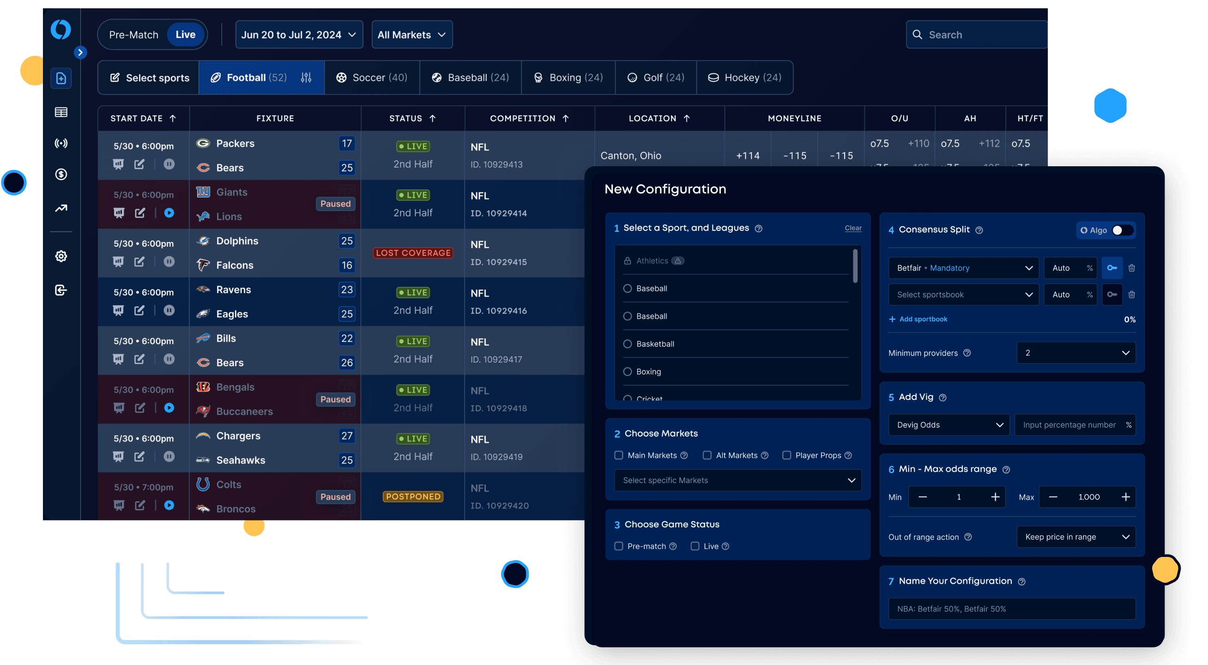Open Football filter sliders icon

[x=306, y=78]
